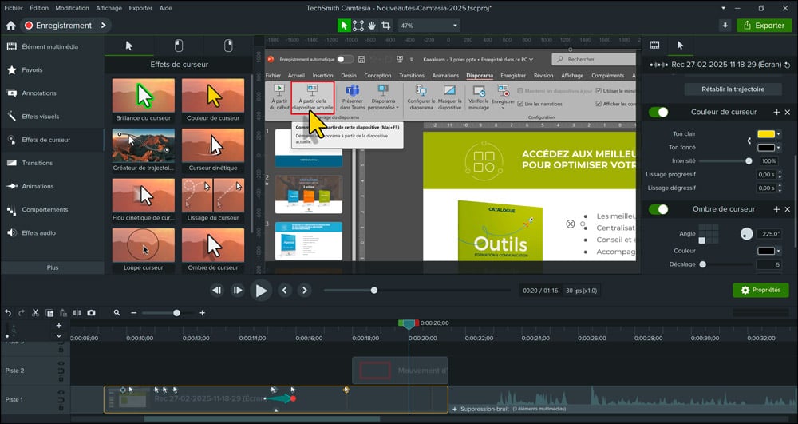Image resolution: width=798 pixels, height=424 pixels.
Task: Click the Ton clair yellow swatch
Action: click(766, 134)
